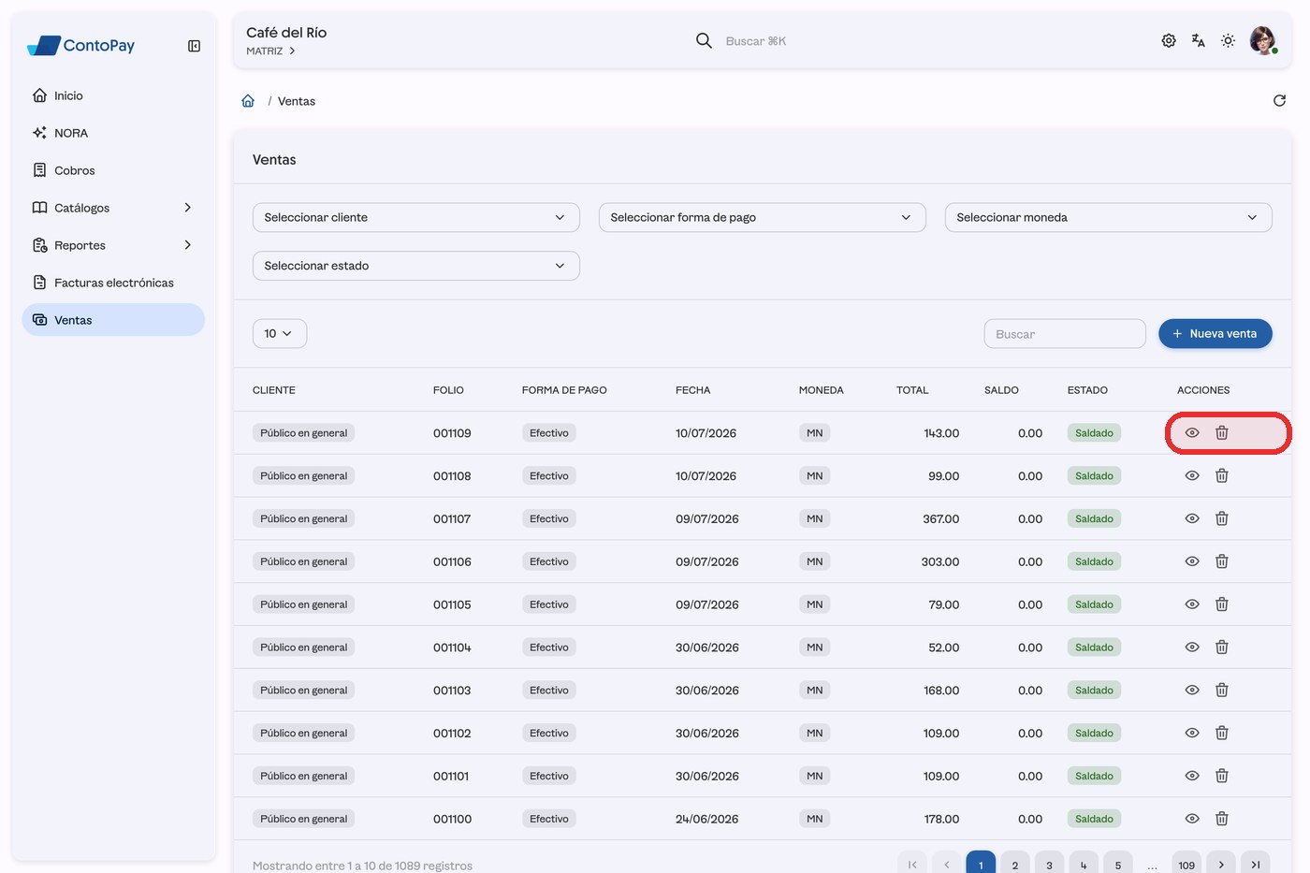This screenshot has height=873, width=1310.
Task: Open the language translation icon
Action: [1198, 40]
